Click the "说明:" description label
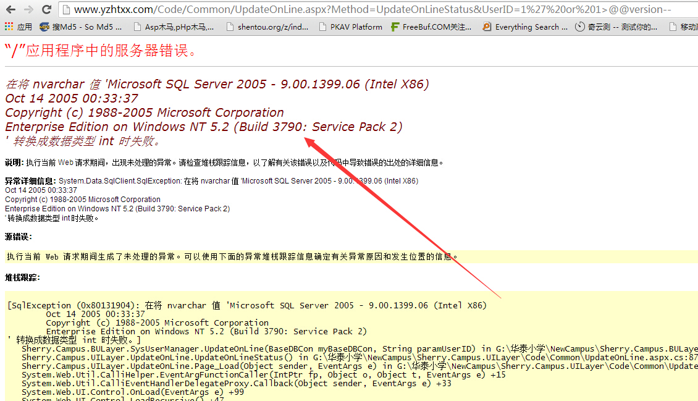This screenshot has height=401, width=698. tap(14, 163)
